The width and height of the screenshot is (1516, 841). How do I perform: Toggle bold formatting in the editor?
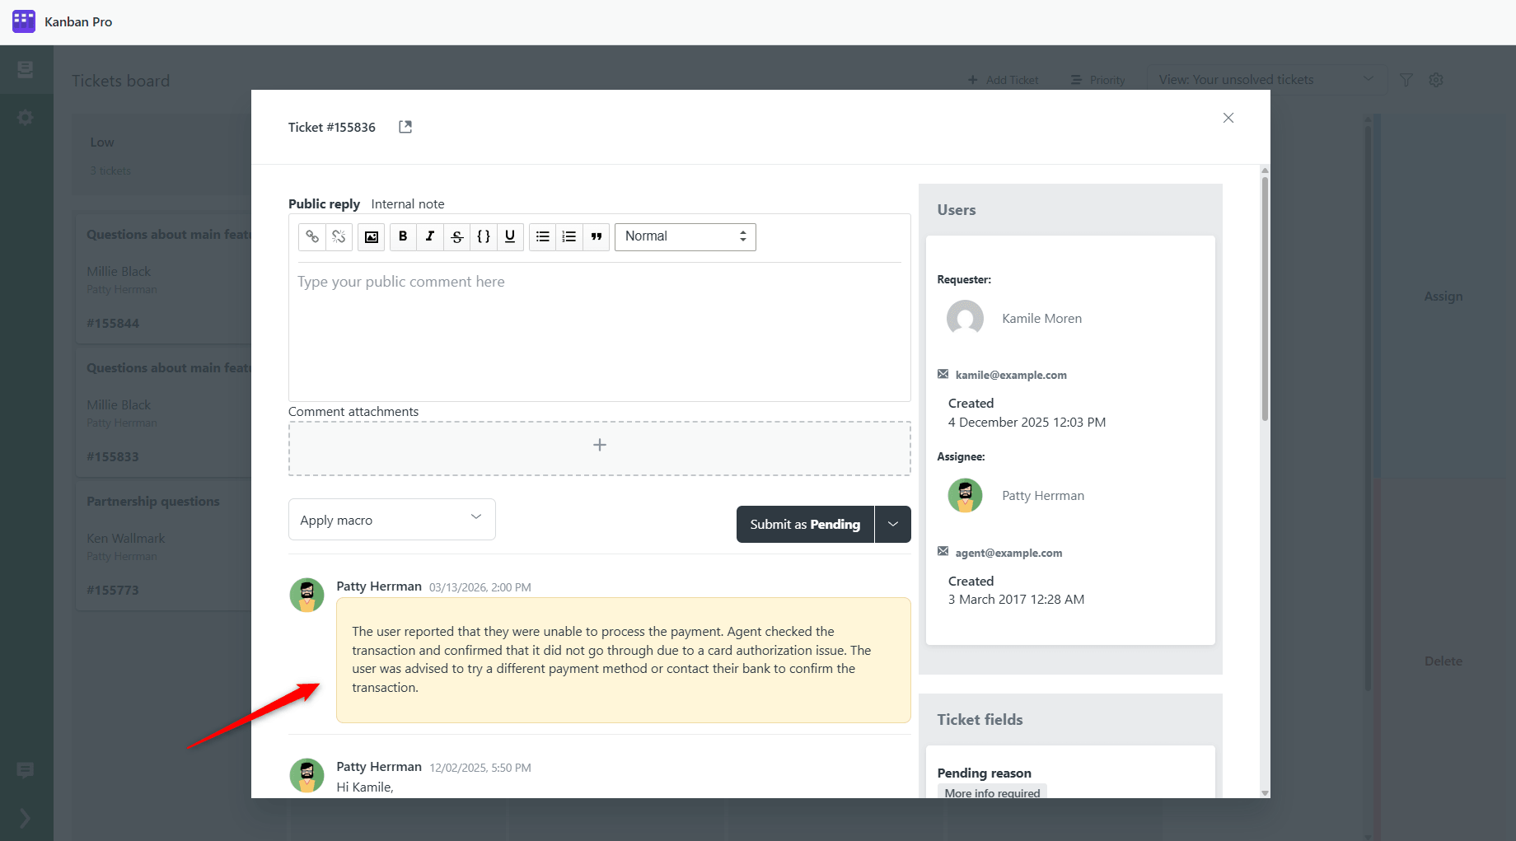tap(402, 236)
